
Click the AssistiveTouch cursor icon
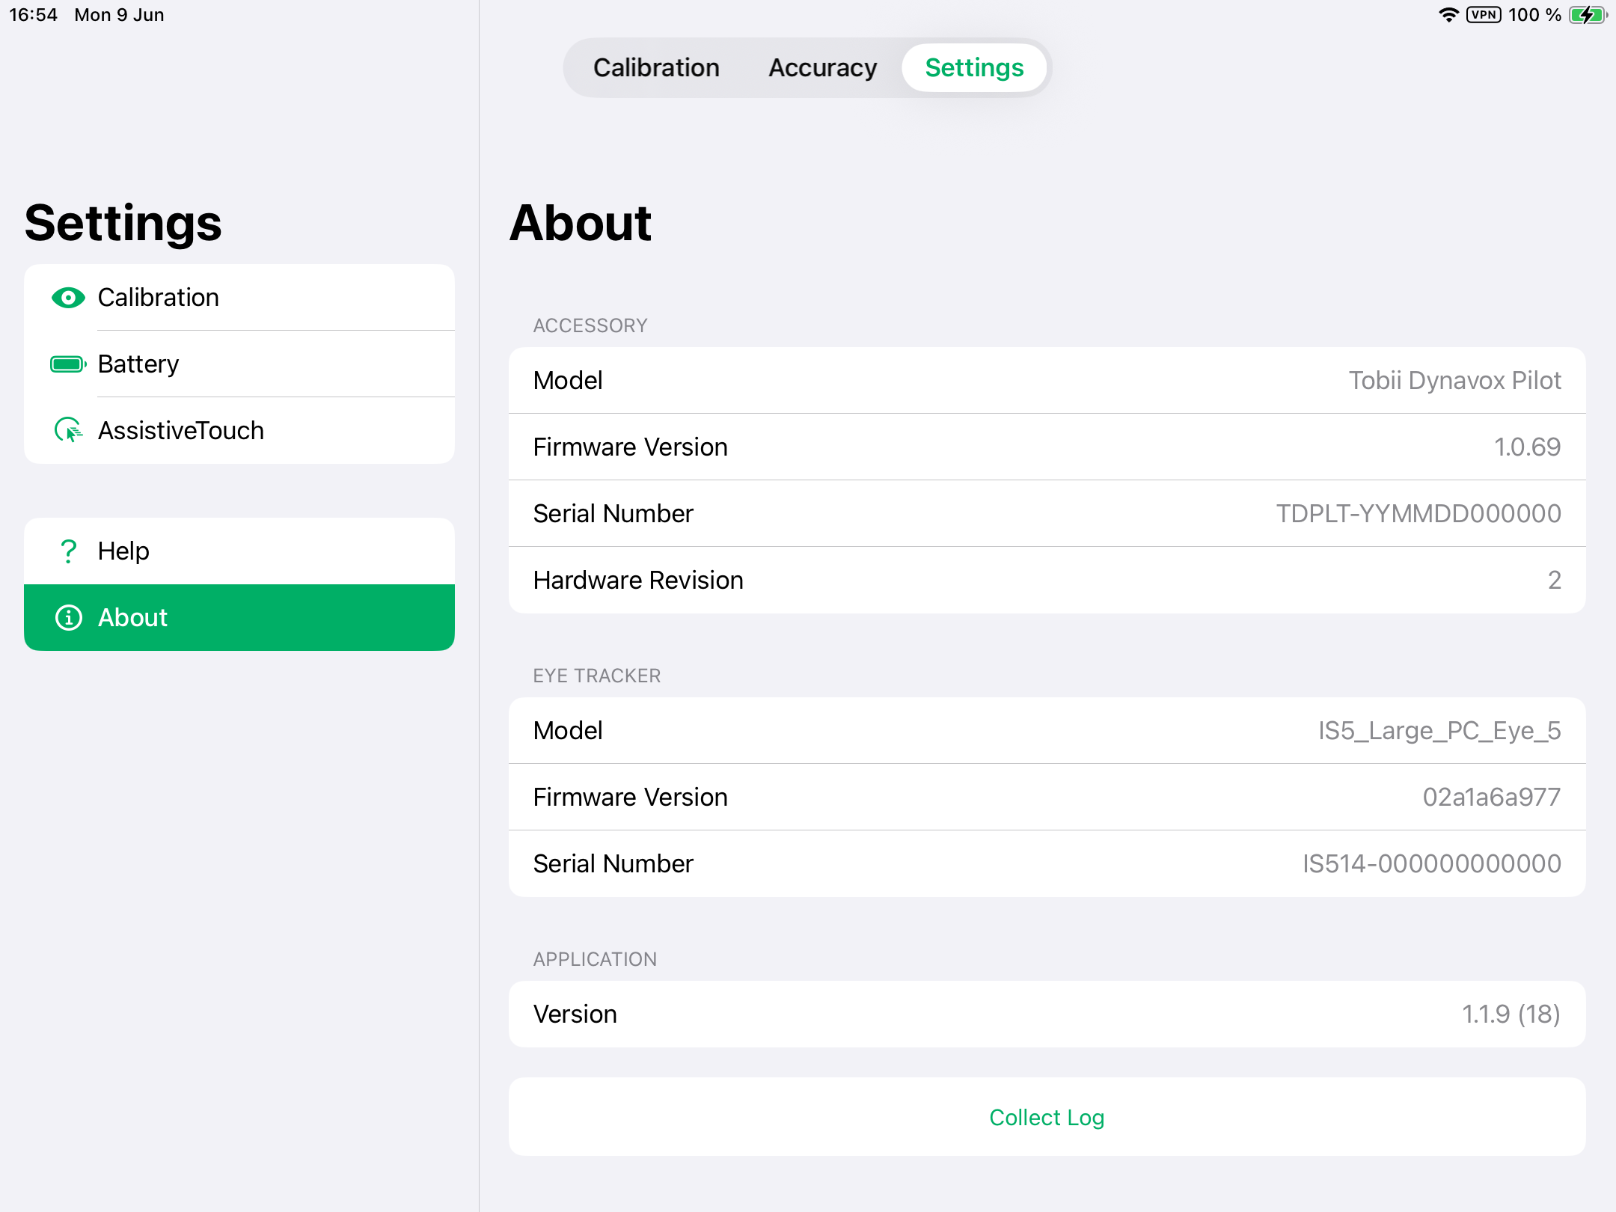(x=68, y=430)
